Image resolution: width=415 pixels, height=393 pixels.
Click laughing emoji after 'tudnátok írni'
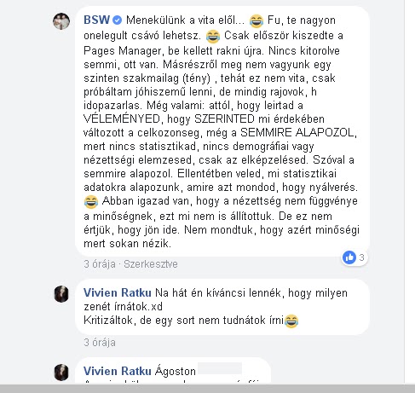291,321
